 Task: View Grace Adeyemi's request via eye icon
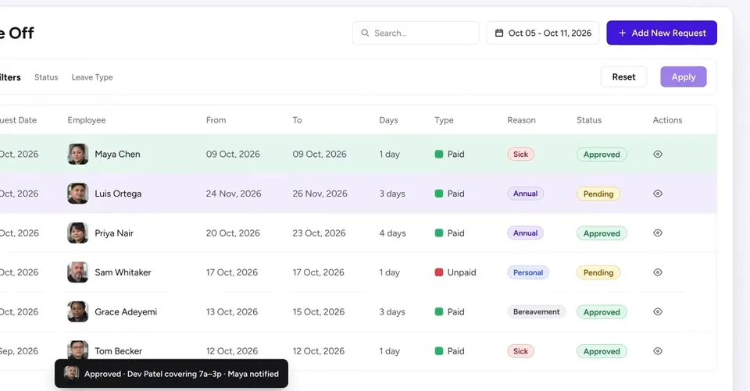(x=658, y=311)
